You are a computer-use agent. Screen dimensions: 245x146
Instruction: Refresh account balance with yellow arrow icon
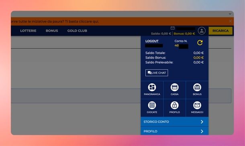click(x=200, y=43)
